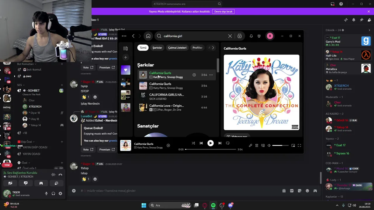Disconnect from voice call

coord(60,175)
